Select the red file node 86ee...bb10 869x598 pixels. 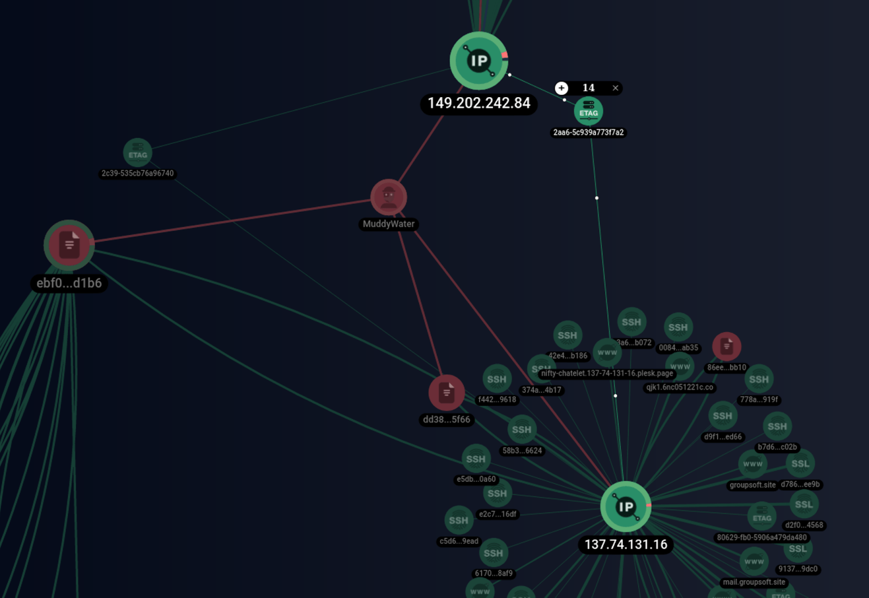pyautogui.click(x=726, y=347)
